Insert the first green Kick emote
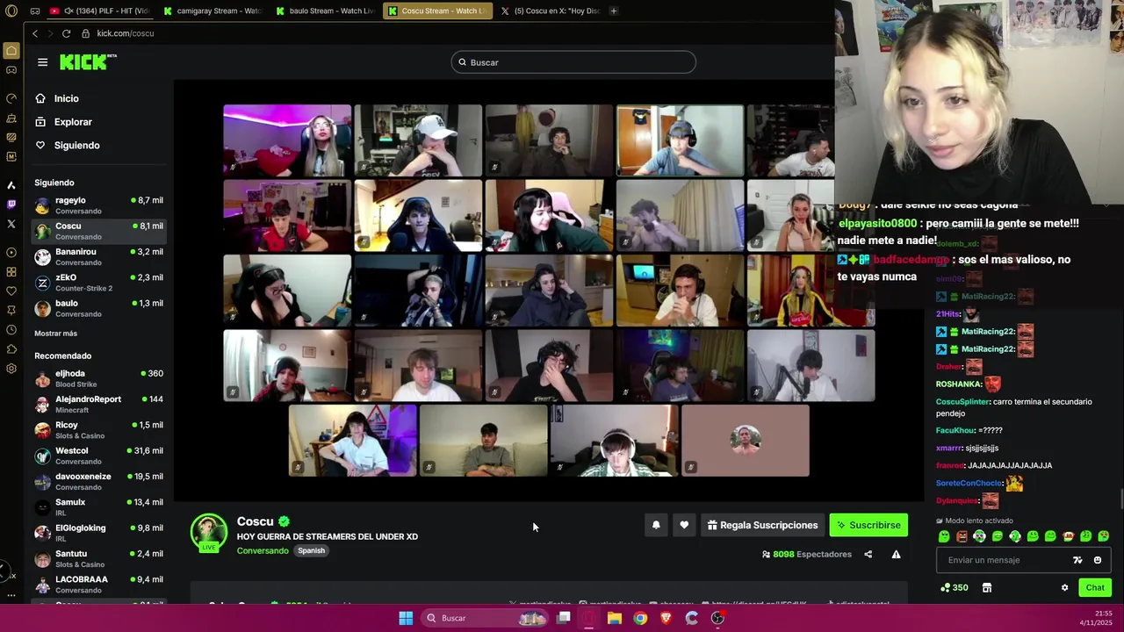Viewport: 1124px width, 632px height. pyautogui.click(x=944, y=536)
